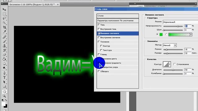Select the gradient glow radio button

[166, 34]
